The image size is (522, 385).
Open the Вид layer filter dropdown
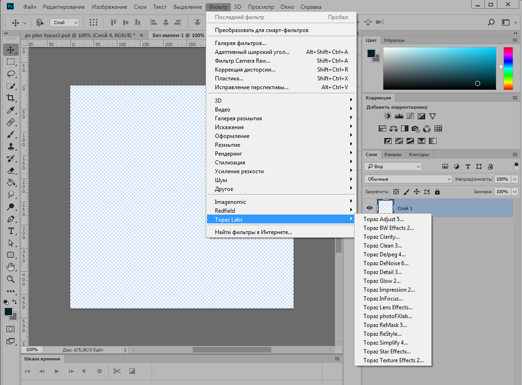[393, 166]
